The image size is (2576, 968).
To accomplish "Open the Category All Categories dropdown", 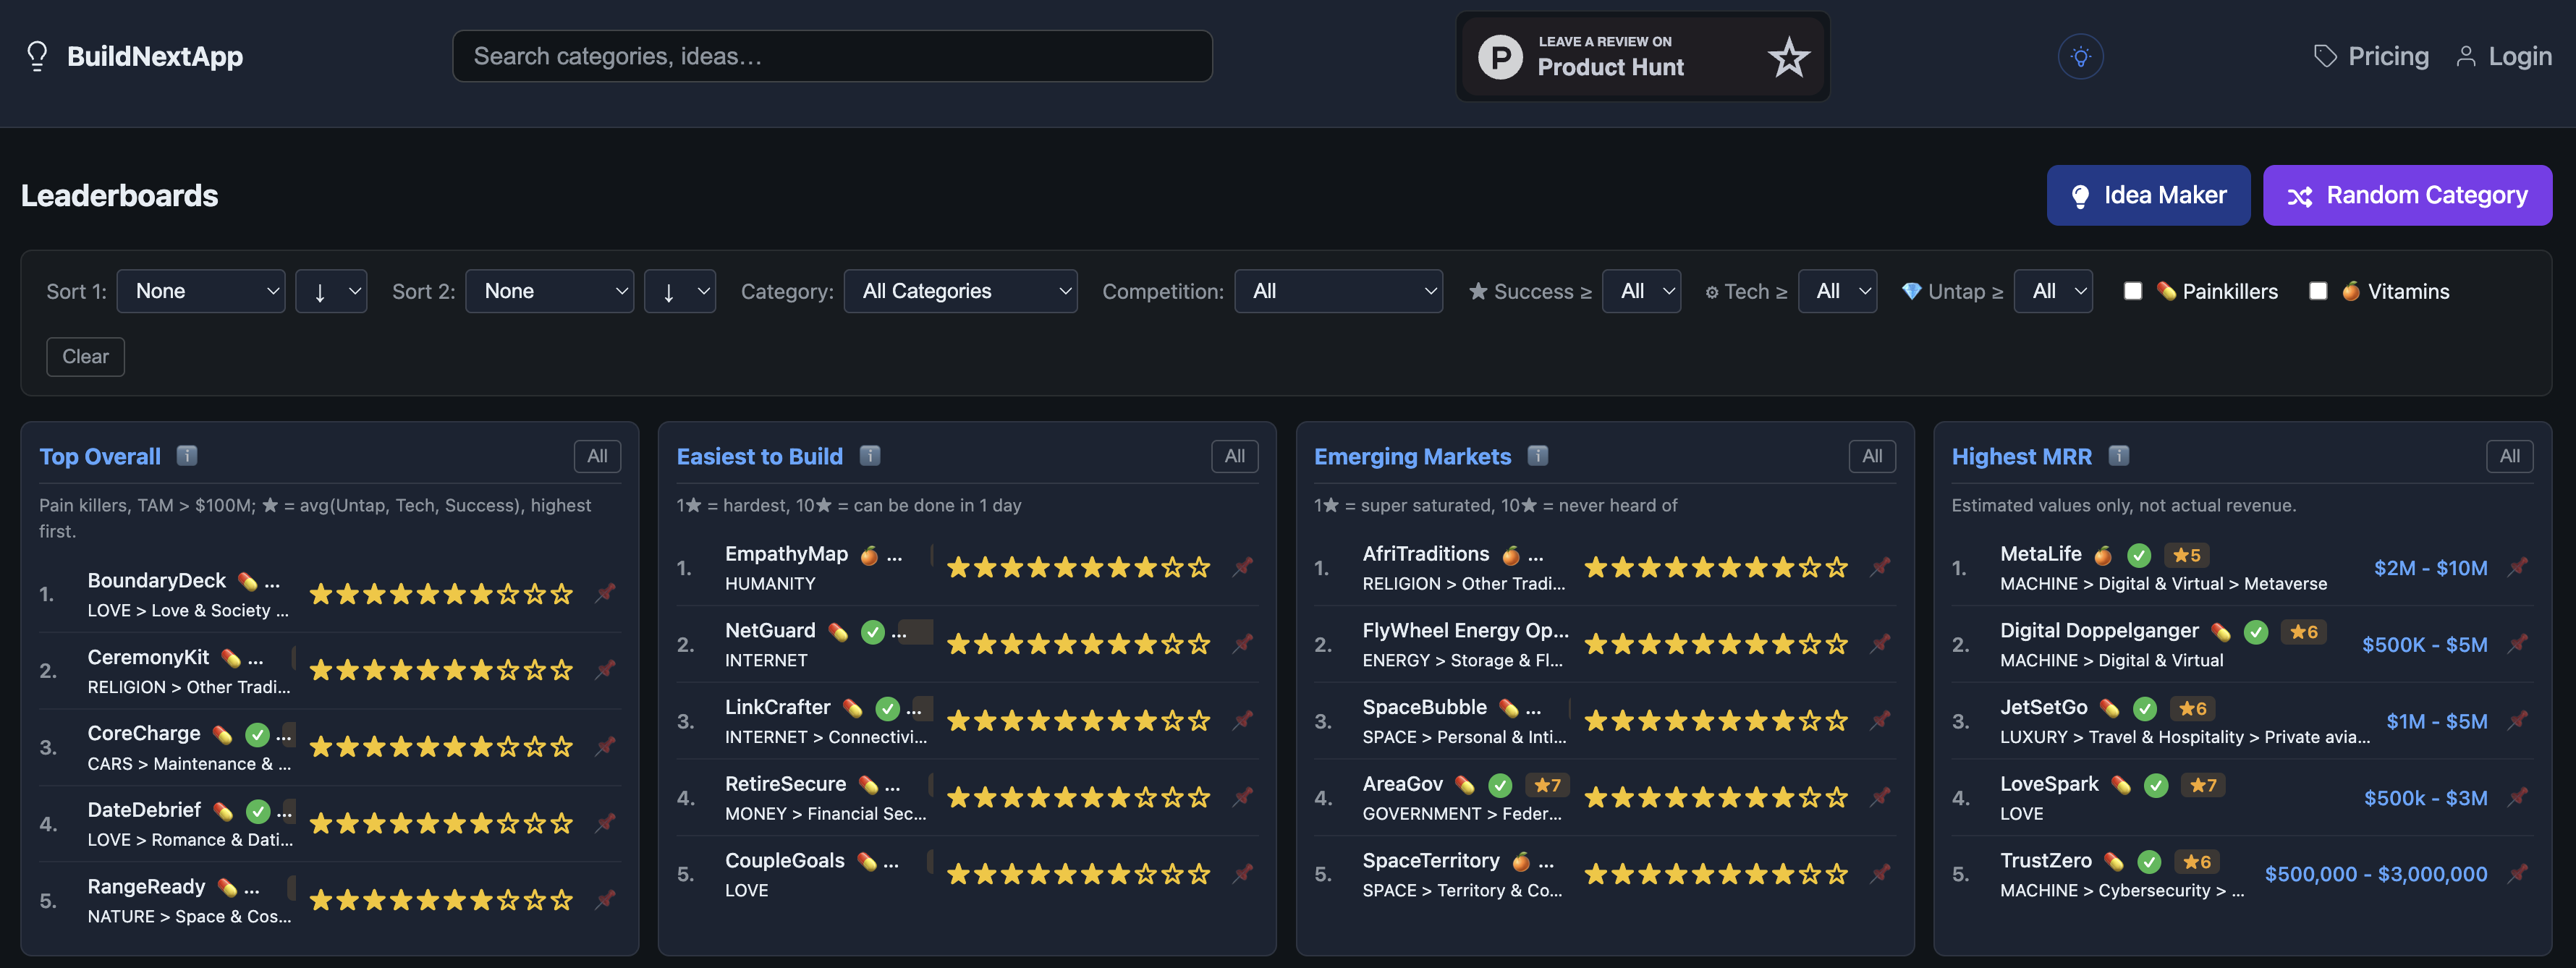I will coord(960,291).
